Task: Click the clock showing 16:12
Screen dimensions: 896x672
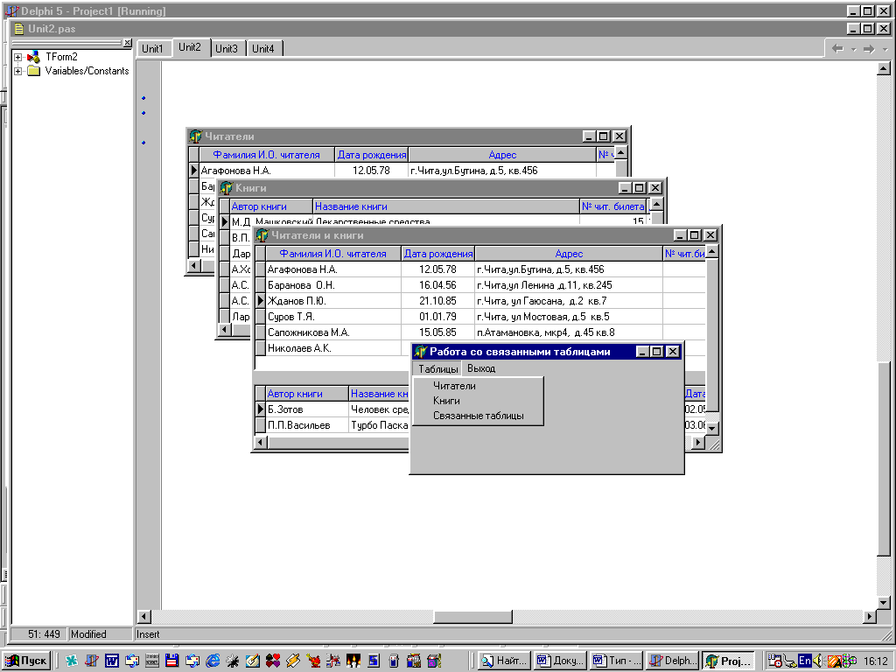Action: 876,661
